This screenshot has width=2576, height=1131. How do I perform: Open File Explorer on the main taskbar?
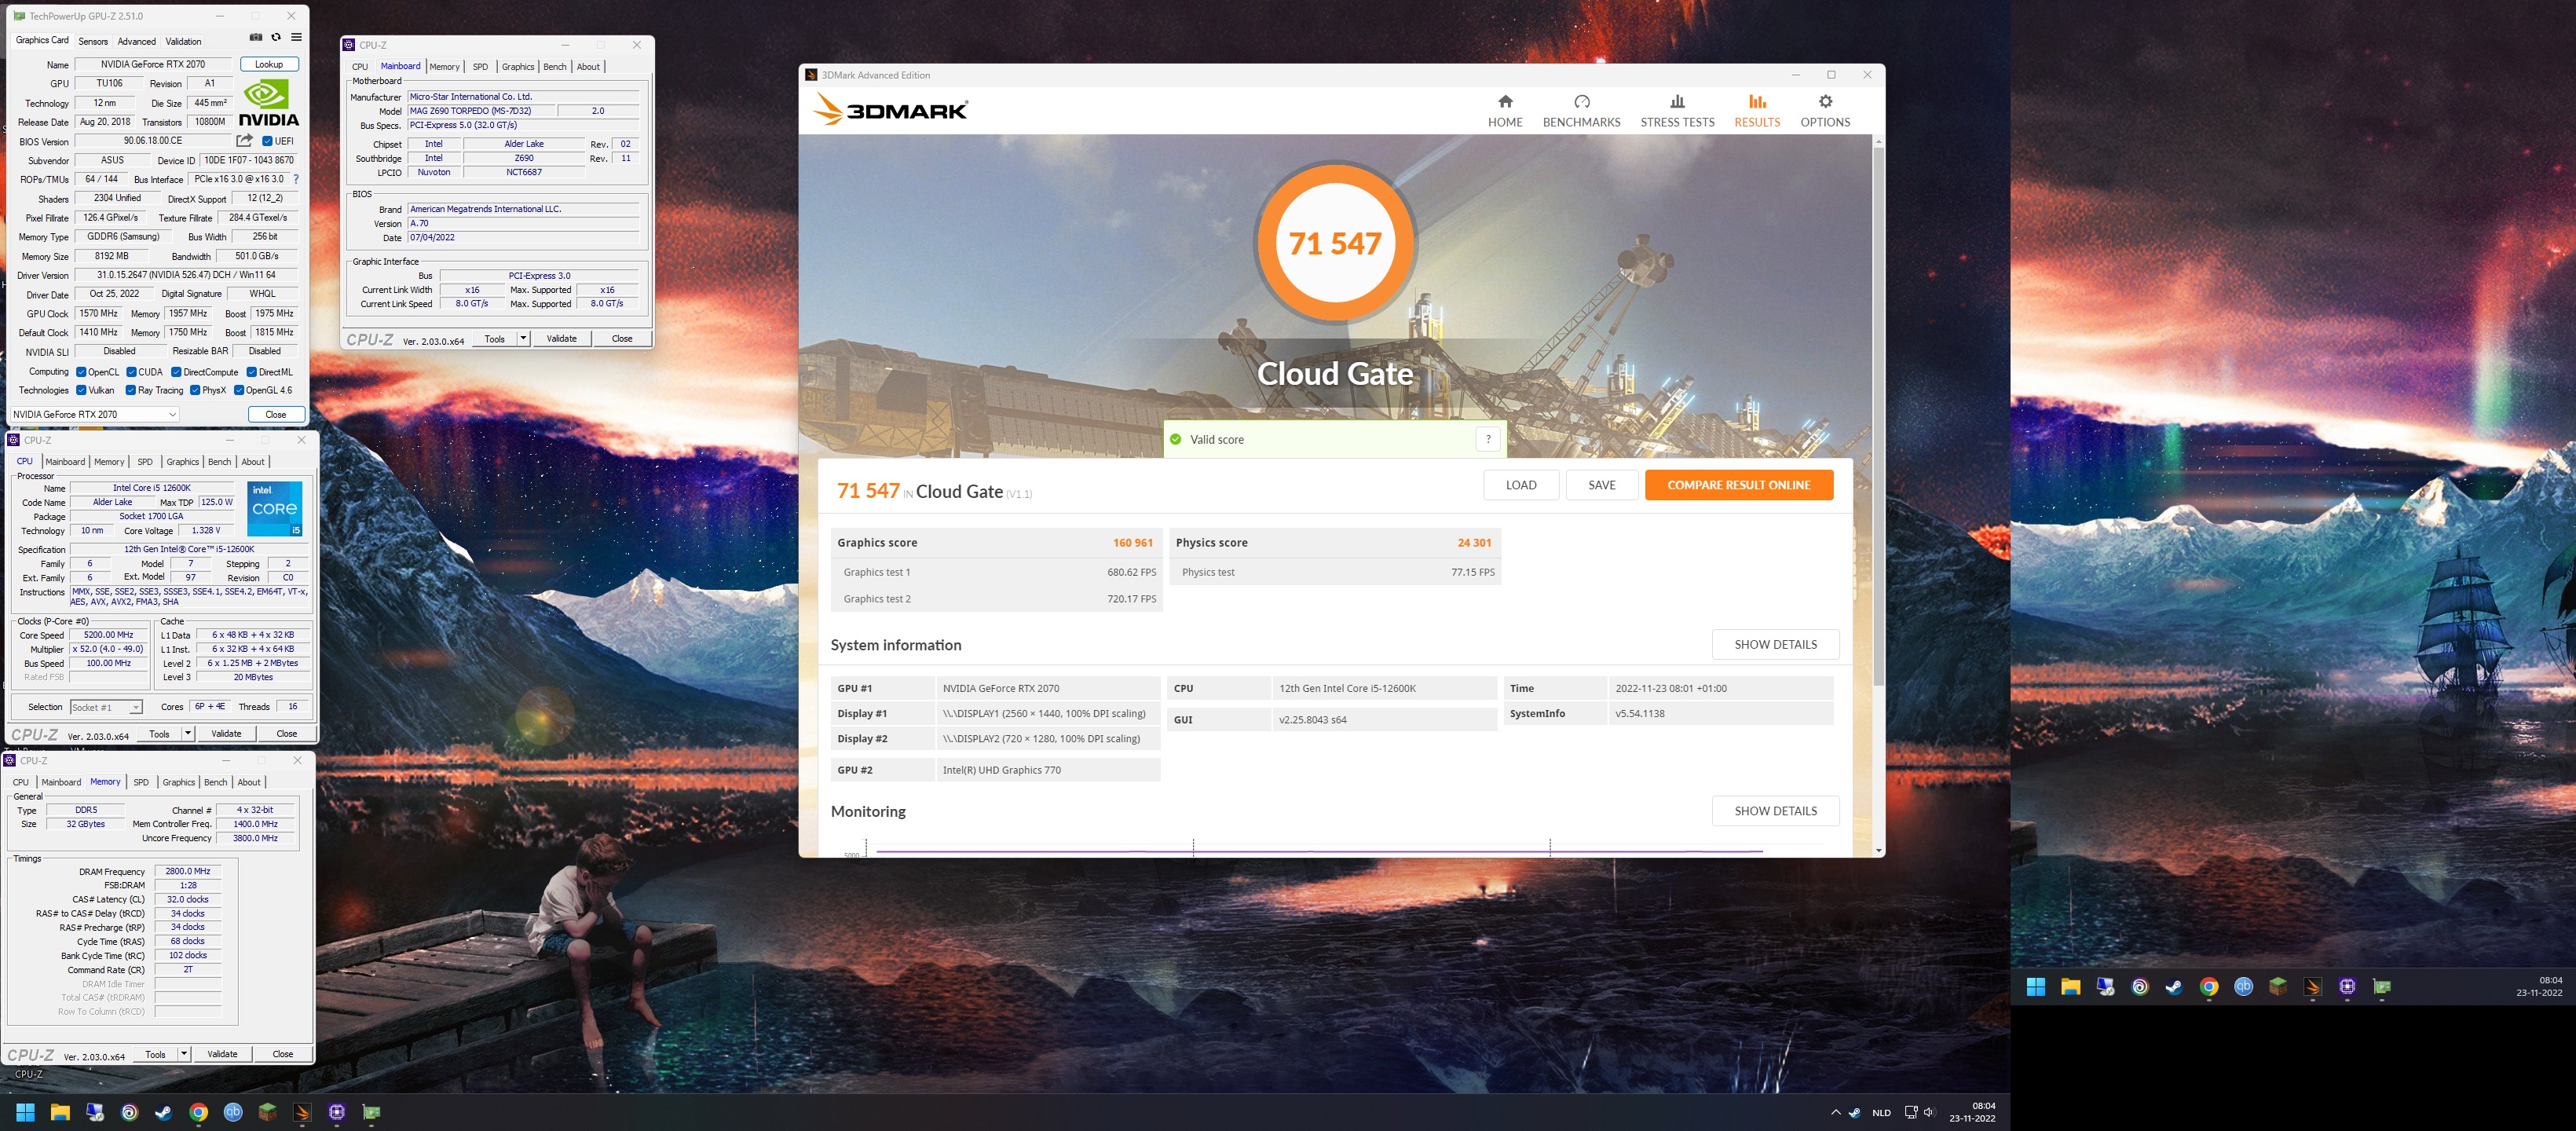[60, 1112]
